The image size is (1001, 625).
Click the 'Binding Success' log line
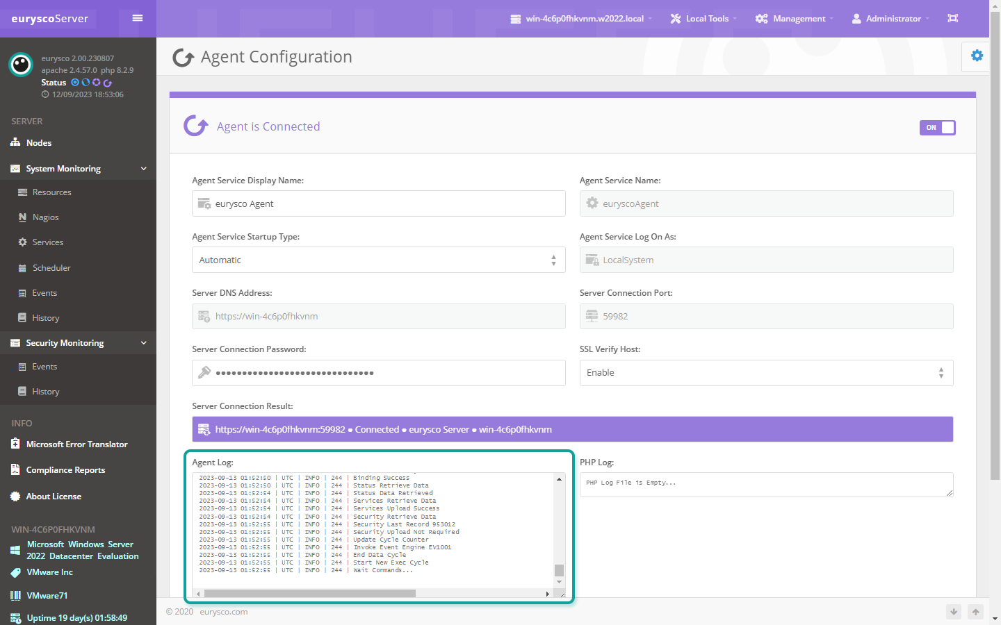coord(381,478)
